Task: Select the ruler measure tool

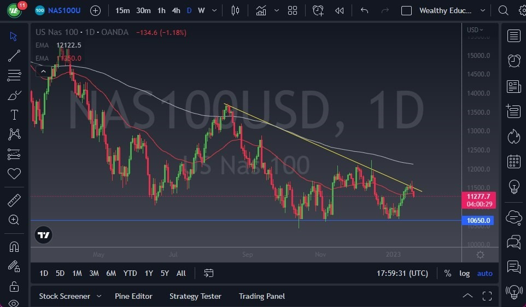Action: click(14, 200)
